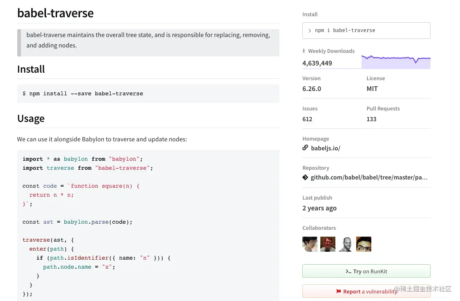Screen dimensions: 460x301
Task: Open the white-shirted dark-haired collaborator avatar
Action: (x=310, y=244)
